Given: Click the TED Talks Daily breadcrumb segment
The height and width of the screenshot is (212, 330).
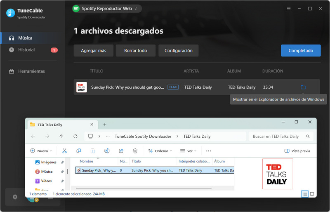Looking at the screenshot, I should pyautogui.click(x=197, y=137).
